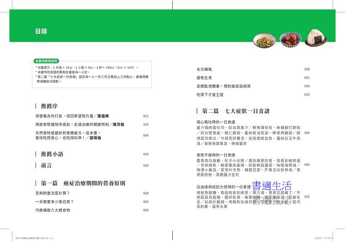Click the 本書的使用說明 green label
Viewport: 345px width, 241px height.
coord(47,61)
